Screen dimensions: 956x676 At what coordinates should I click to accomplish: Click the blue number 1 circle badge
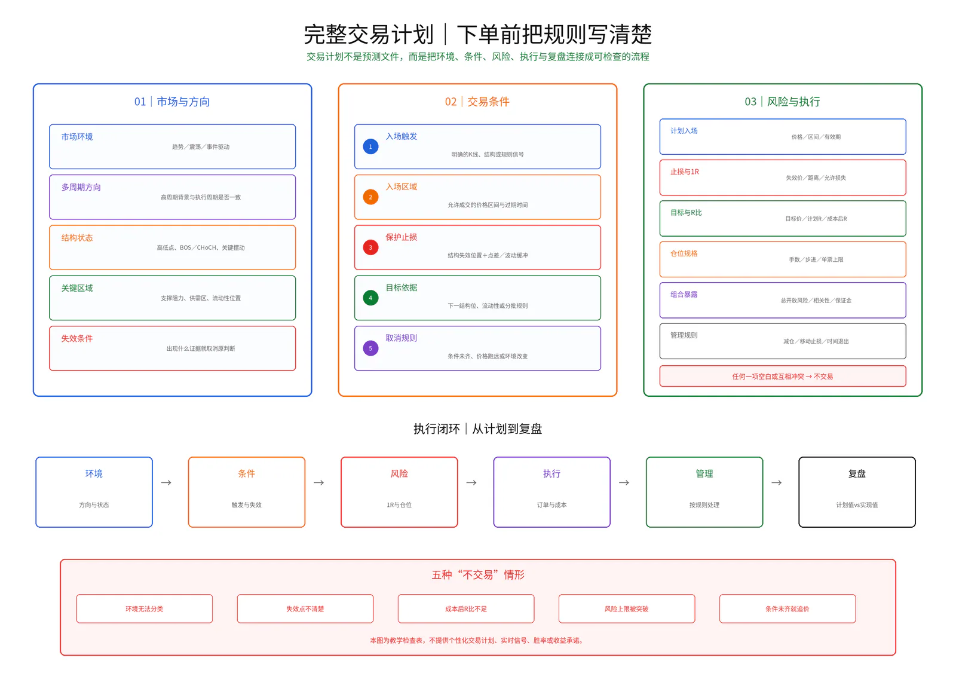(370, 146)
